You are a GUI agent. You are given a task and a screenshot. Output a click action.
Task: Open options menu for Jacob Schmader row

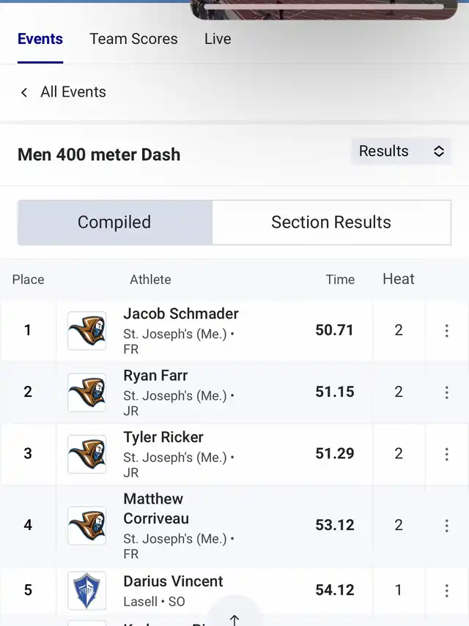[x=446, y=330]
